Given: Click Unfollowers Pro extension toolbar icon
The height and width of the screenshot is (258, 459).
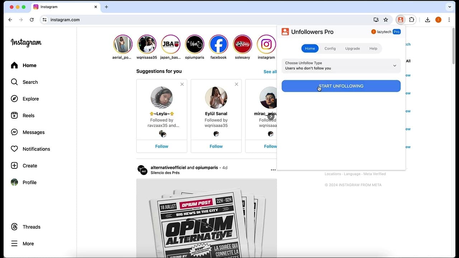Looking at the screenshot, I should [401, 20].
